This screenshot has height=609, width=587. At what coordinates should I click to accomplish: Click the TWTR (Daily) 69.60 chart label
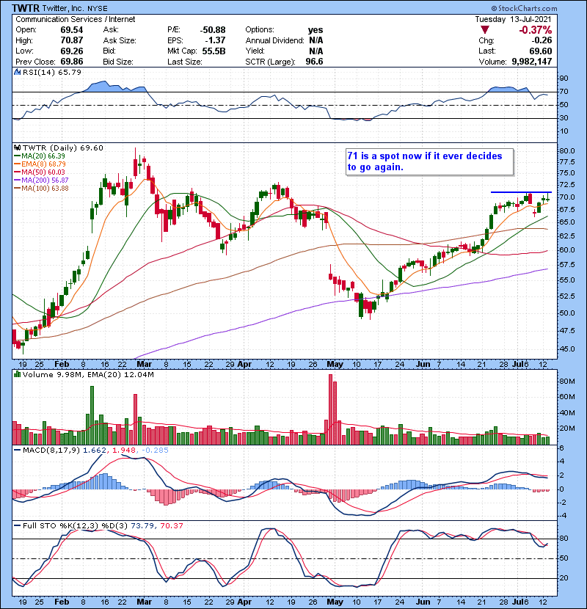point(63,147)
